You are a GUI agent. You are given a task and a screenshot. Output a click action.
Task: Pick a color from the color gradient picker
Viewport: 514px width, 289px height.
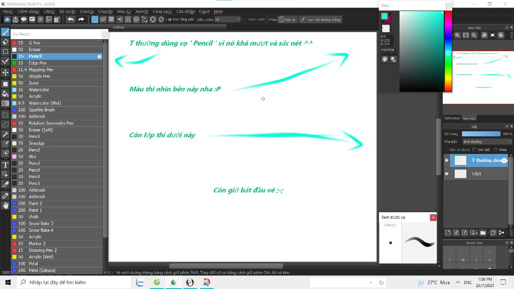click(422, 50)
